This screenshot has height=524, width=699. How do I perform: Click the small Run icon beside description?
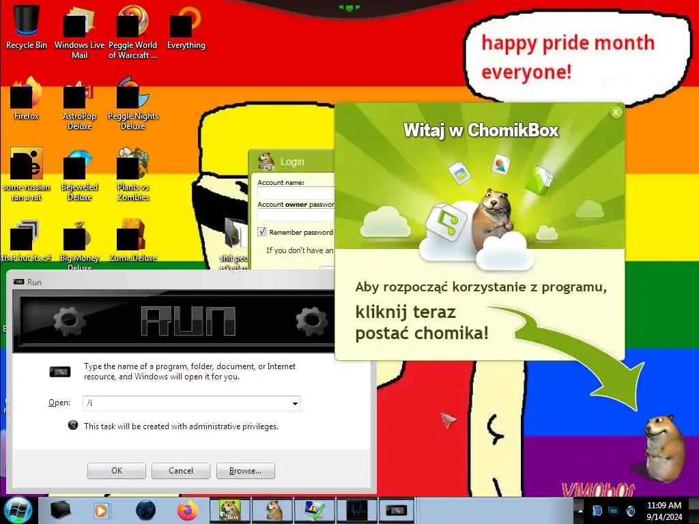[x=60, y=372]
